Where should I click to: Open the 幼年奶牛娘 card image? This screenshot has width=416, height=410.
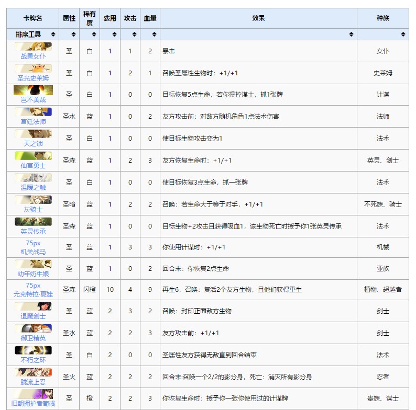[x=33, y=264]
